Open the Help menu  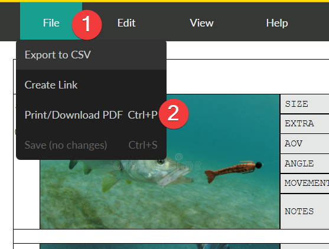[277, 23]
